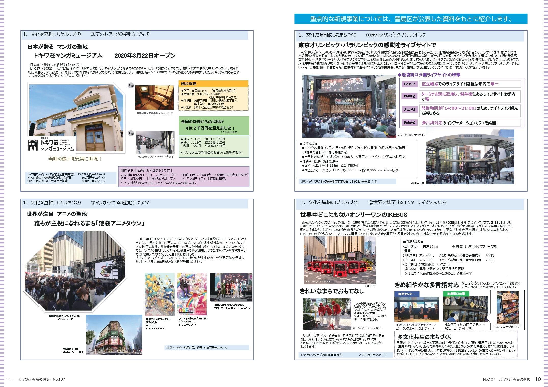This screenshot has width=548, height=387.
Task: Open the Mixalive Tokyo building image
Action: (114, 334)
